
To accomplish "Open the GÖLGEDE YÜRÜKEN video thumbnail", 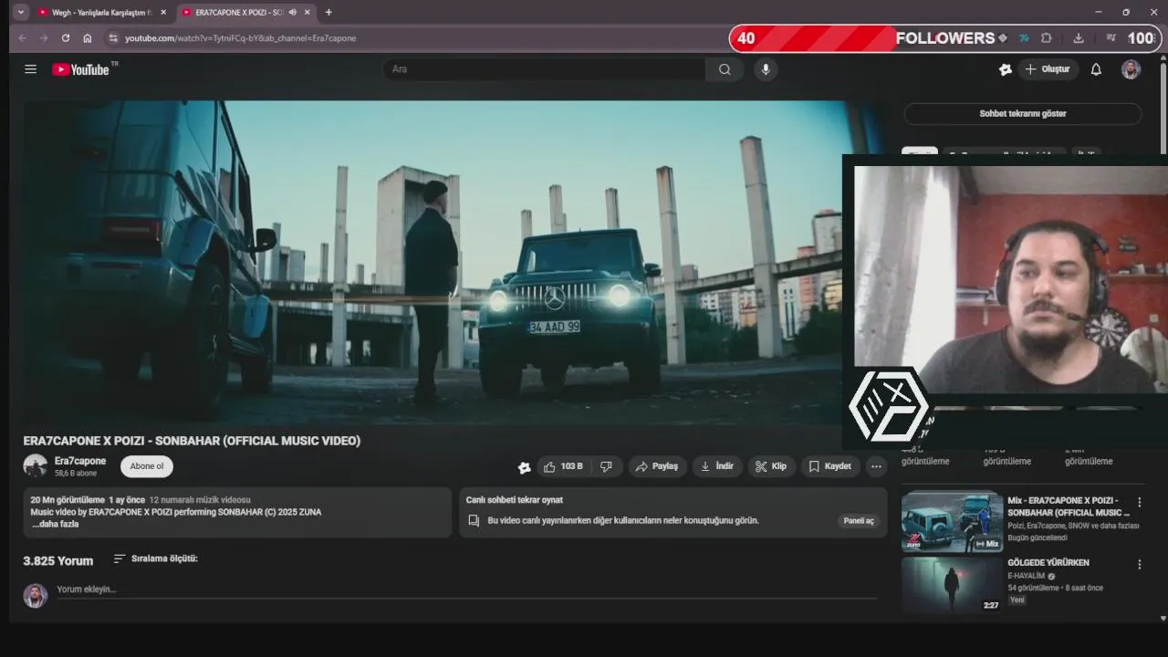I will (x=952, y=585).
